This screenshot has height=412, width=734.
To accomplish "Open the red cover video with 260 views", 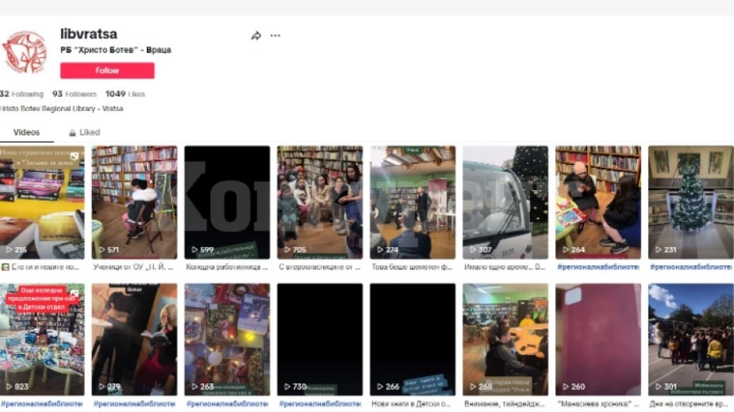I will 598,339.
